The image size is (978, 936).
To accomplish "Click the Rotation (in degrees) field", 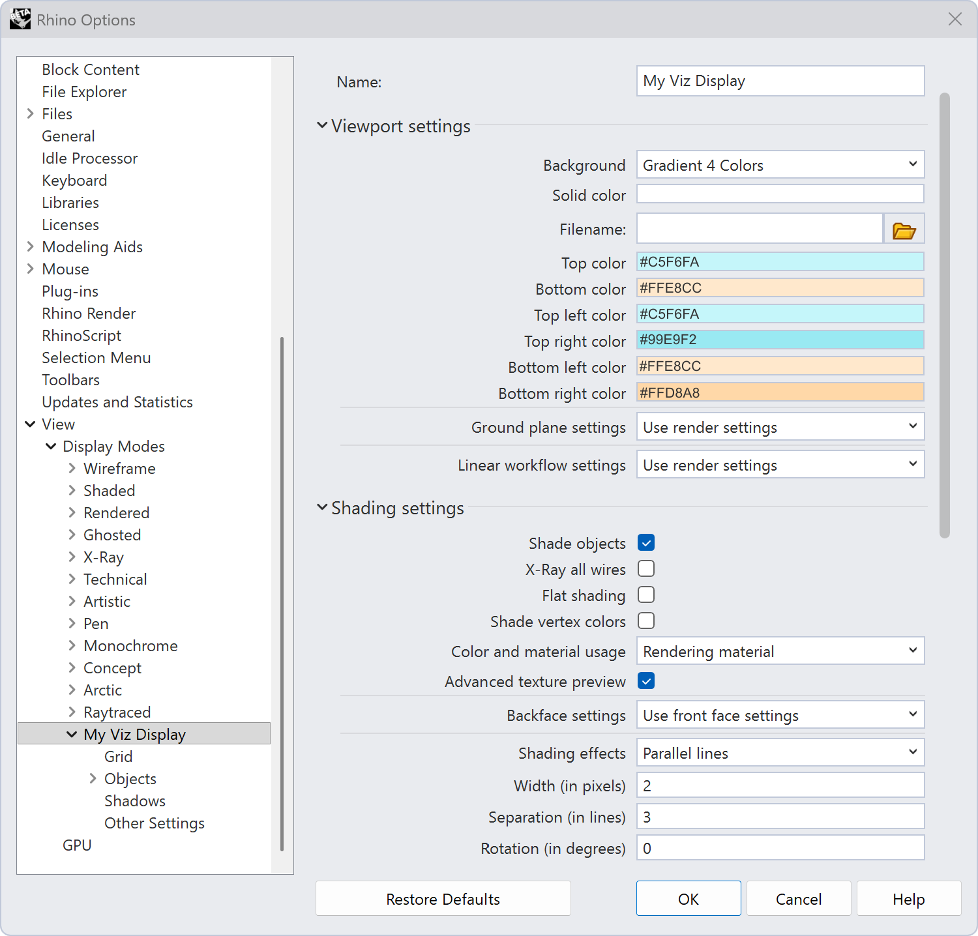I will coord(780,847).
